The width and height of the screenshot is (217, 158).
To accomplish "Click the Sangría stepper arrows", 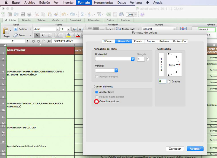I will pyautogui.click(x=148, y=59).
